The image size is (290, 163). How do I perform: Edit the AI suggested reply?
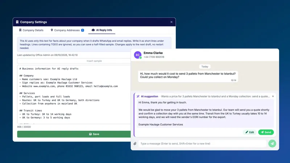[249, 132]
